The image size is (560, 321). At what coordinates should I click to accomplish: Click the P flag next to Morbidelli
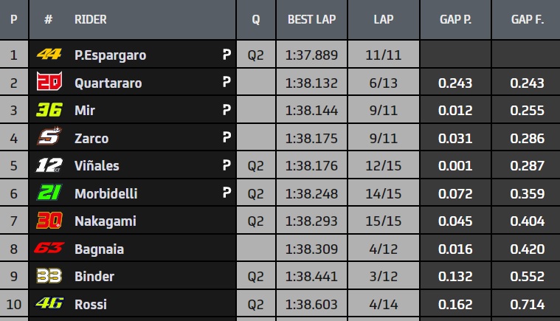[226, 193]
